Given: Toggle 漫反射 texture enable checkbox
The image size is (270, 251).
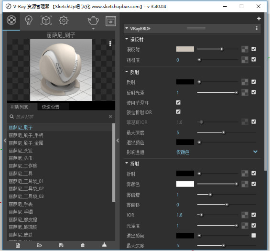Looking at the screenshot, I should point(254,49).
